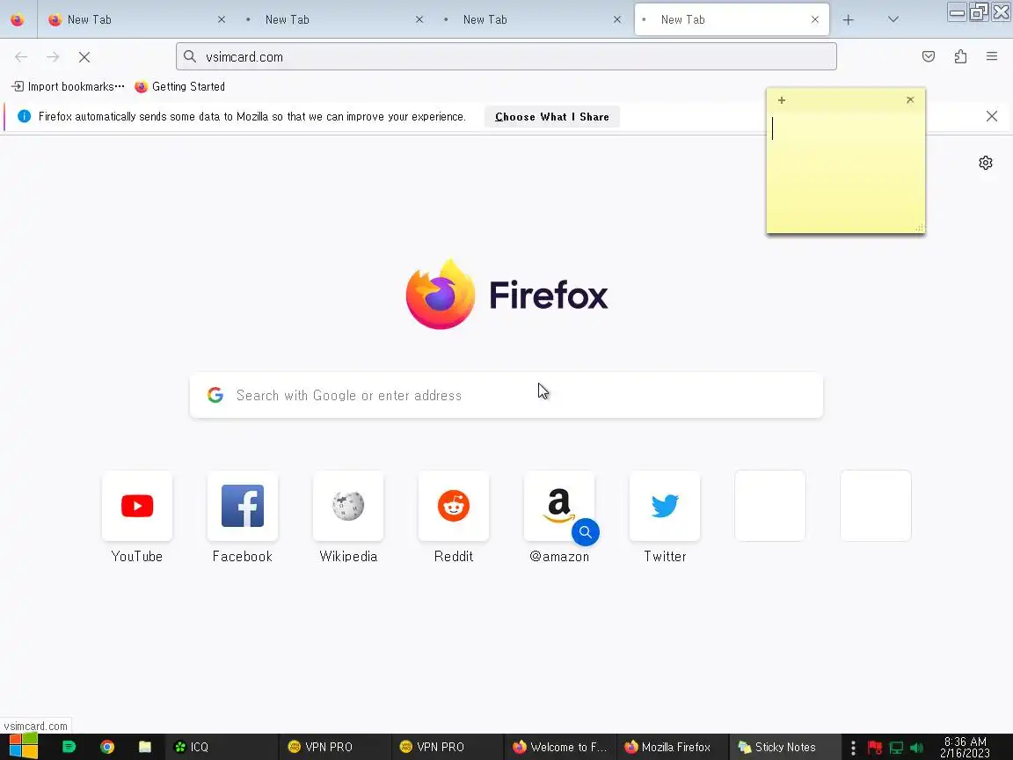This screenshot has height=760, width=1013.
Task: Click the red flag icon in the system tray
Action: tap(875, 748)
